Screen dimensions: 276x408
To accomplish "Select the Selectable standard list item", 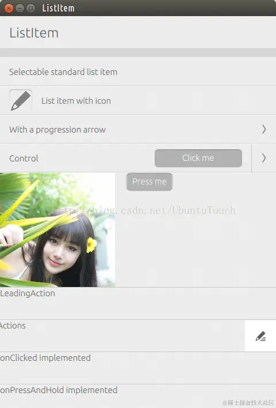I will coord(138,71).
